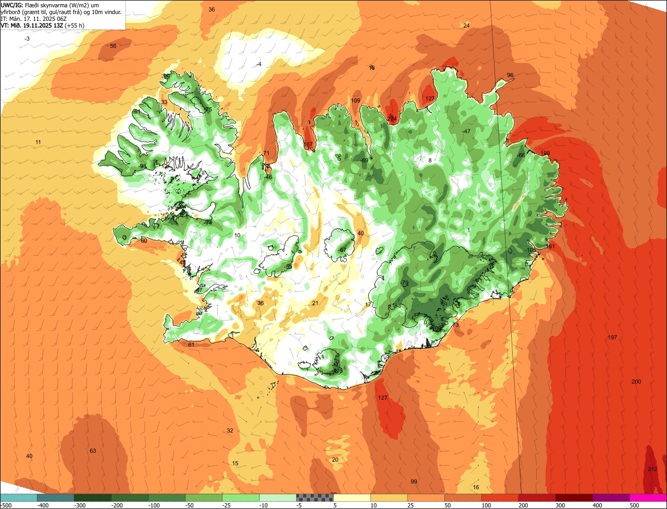The image size is (667, 509).
Task: Select the -100 to -50 green legend swatch
Action: [x=167, y=498]
